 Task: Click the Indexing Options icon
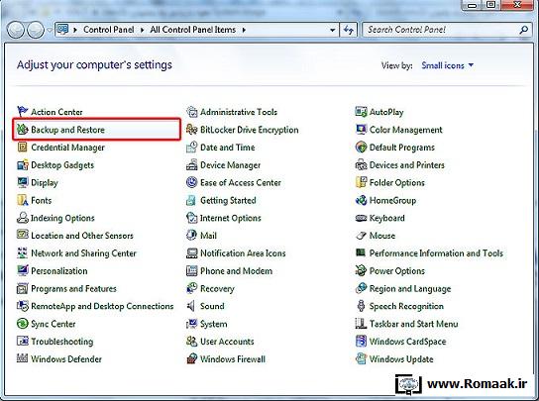23,218
